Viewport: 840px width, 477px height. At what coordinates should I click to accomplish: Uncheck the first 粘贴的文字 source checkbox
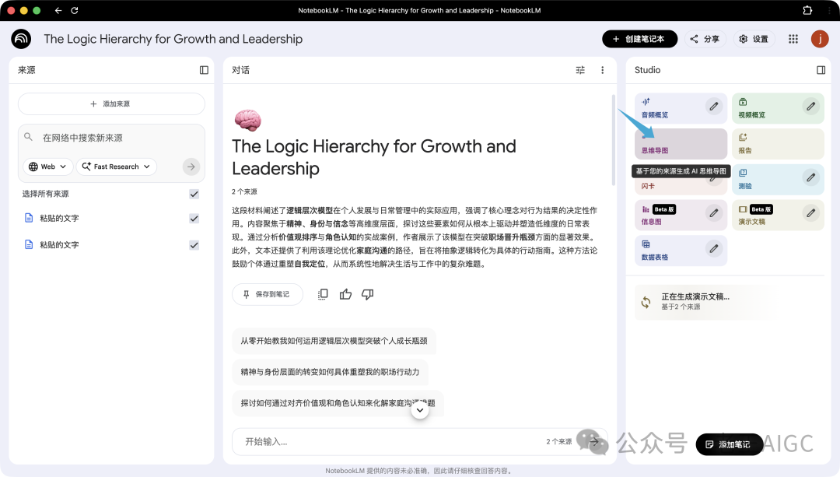coord(194,219)
